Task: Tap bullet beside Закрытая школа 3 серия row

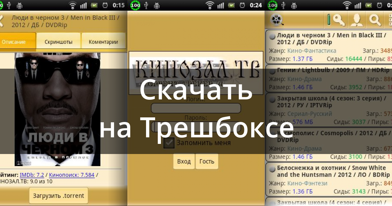Action: pyautogui.click(x=272, y=100)
